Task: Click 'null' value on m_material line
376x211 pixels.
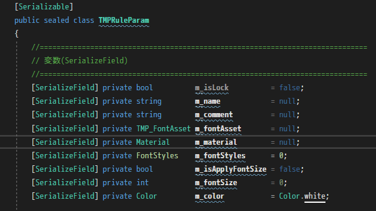Action: click(x=287, y=142)
